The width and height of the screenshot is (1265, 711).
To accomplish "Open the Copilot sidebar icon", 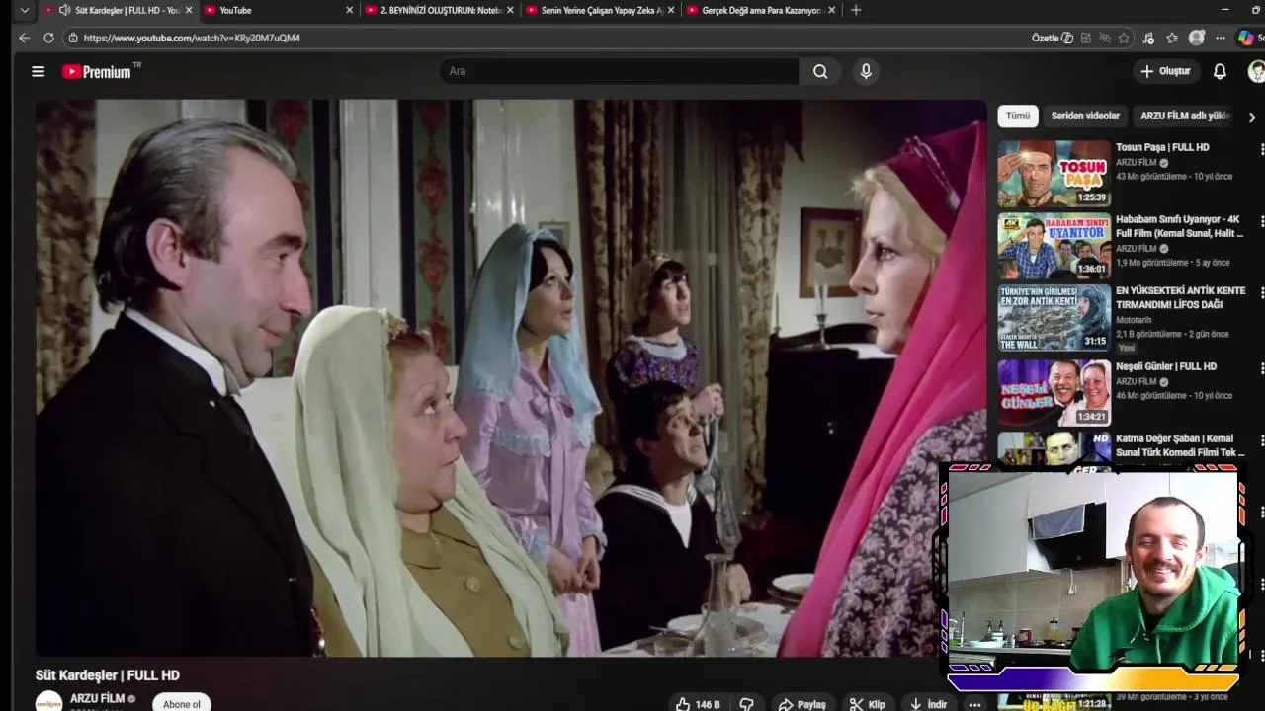I will click(x=1246, y=38).
